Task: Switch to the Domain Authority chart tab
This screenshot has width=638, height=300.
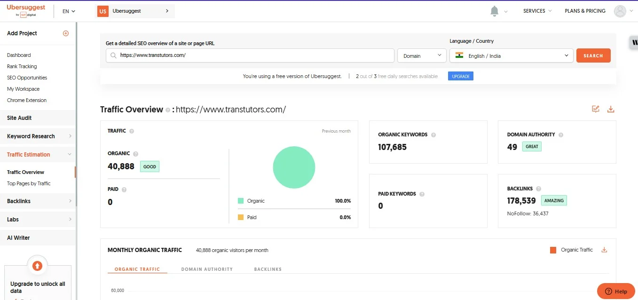Action: [x=207, y=269]
